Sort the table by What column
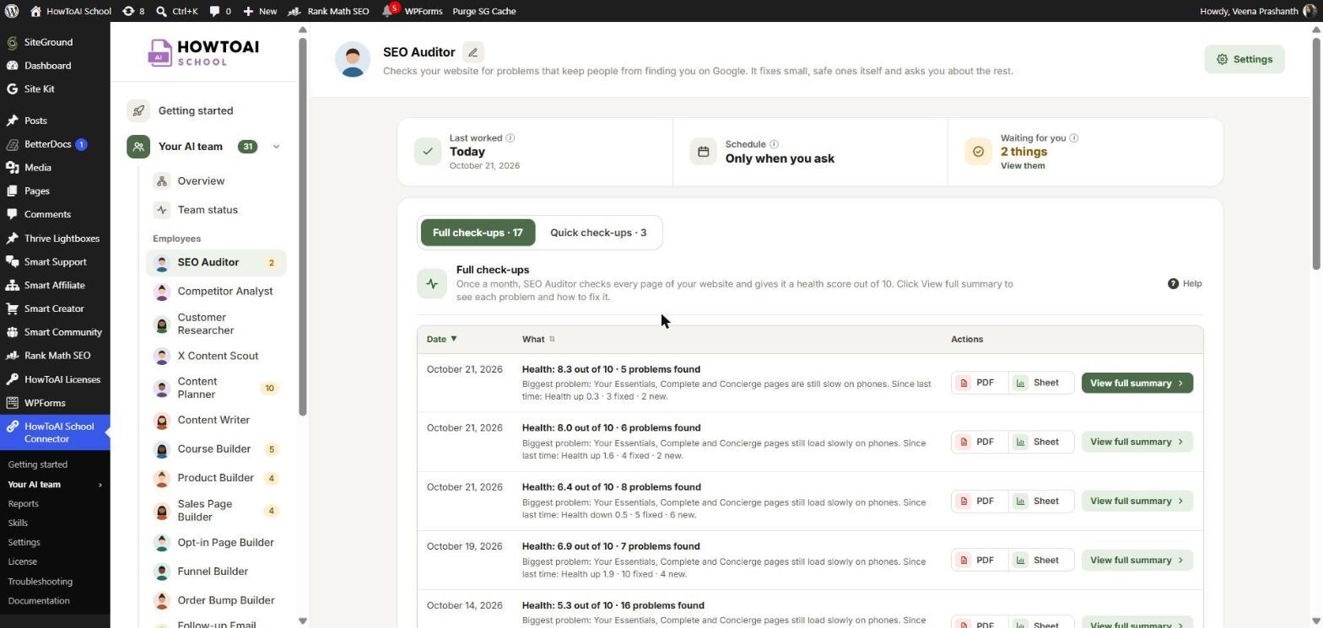Screen dimensions: 1323x628 tap(538, 339)
